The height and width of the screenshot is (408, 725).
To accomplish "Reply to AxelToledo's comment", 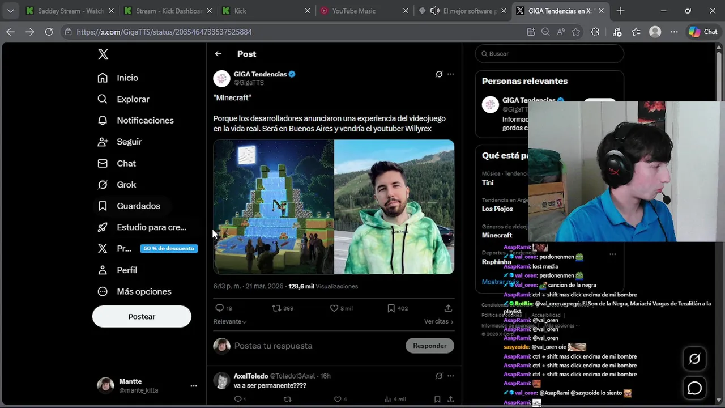I will pyautogui.click(x=238, y=399).
